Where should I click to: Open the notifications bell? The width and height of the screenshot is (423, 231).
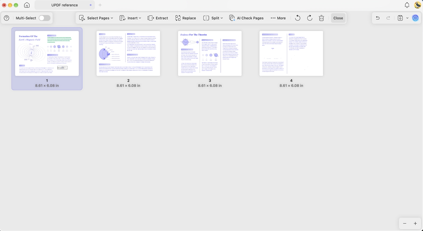point(407,5)
